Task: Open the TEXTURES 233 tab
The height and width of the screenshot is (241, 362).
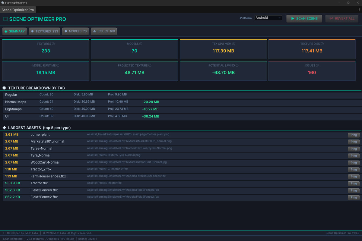Action: (x=44, y=31)
